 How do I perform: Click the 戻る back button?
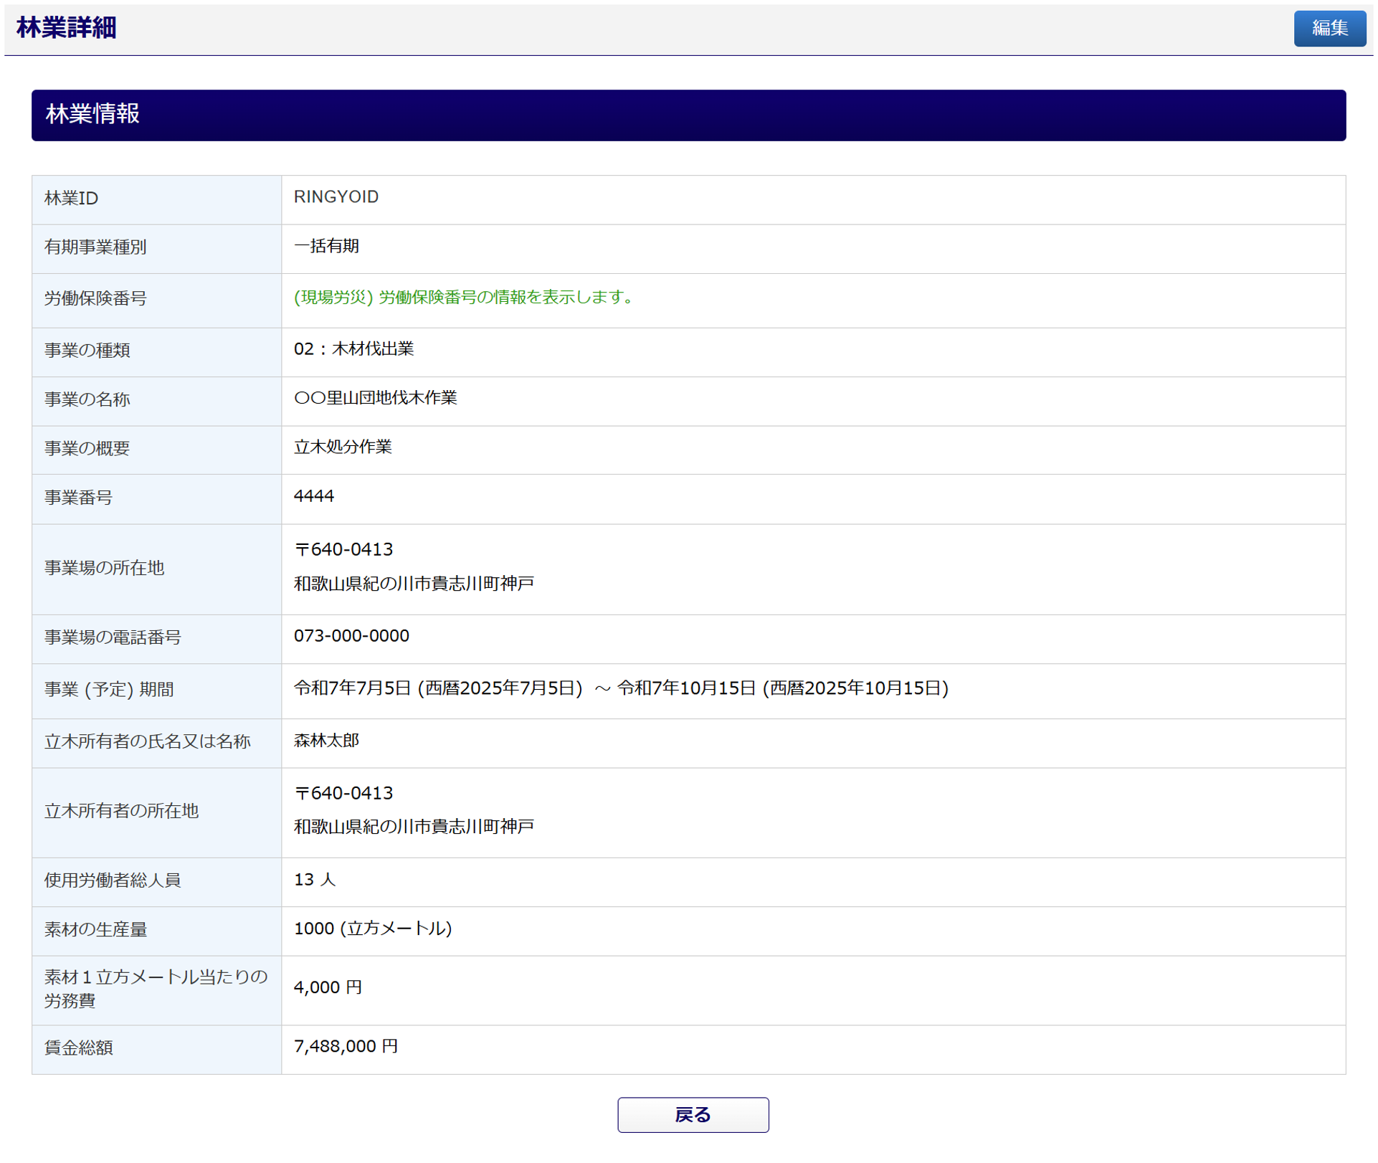coord(692,1114)
